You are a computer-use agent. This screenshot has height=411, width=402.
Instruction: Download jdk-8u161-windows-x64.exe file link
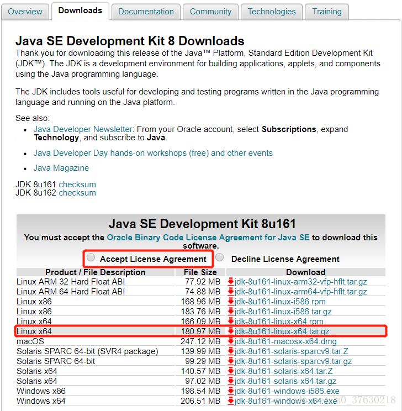286,401
